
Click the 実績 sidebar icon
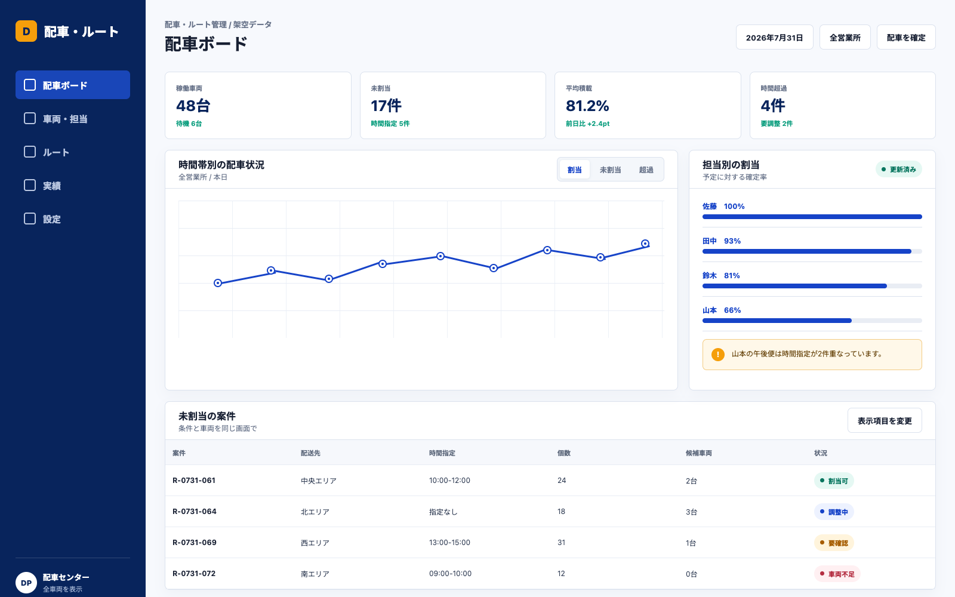(30, 185)
